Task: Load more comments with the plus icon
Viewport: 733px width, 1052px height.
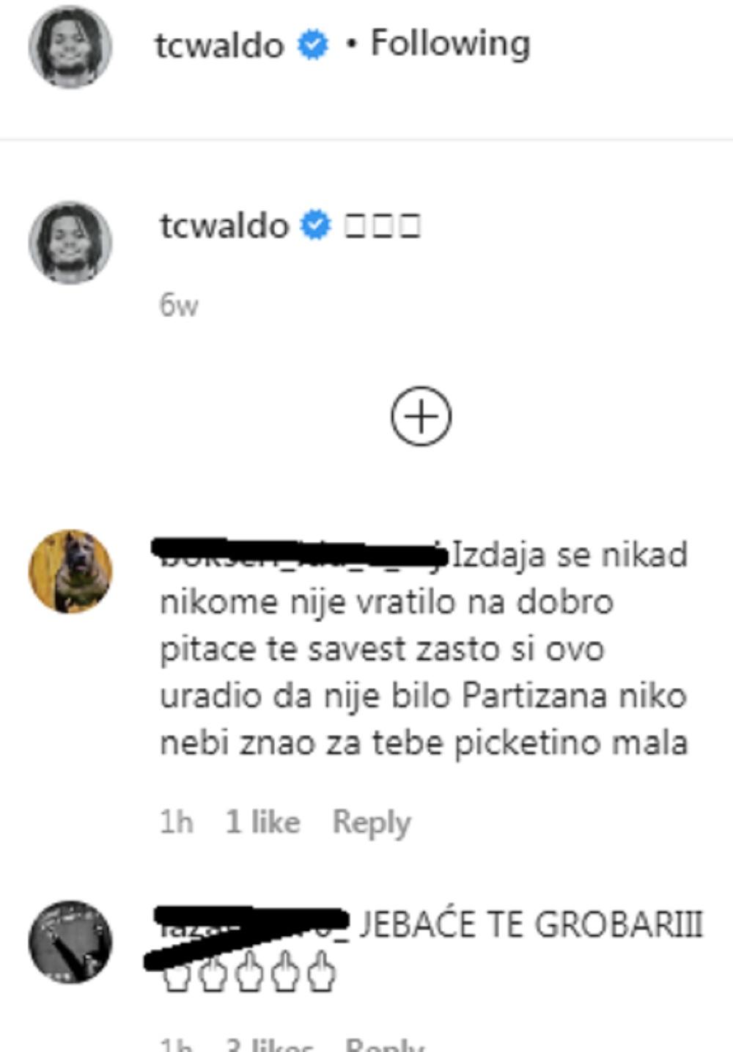Action: [x=421, y=416]
